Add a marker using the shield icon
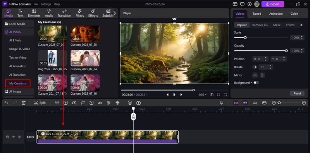Image resolution: width=310 pixels, height=153 pixels. 57,103
